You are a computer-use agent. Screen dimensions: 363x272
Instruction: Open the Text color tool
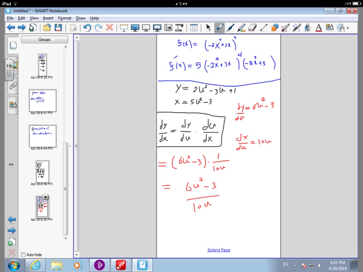318,28
